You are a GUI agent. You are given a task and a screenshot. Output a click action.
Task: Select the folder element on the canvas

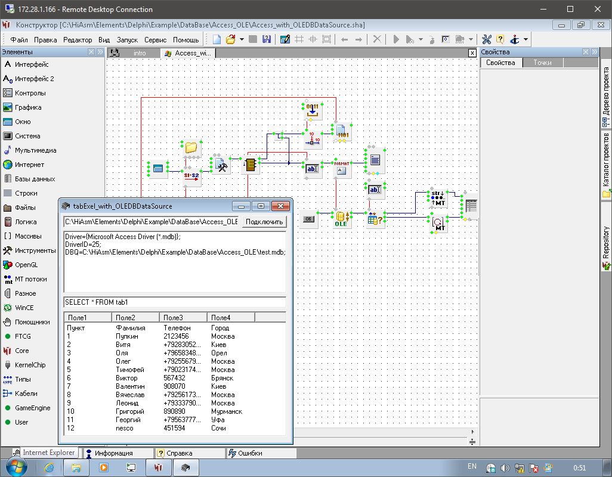[x=191, y=147]
